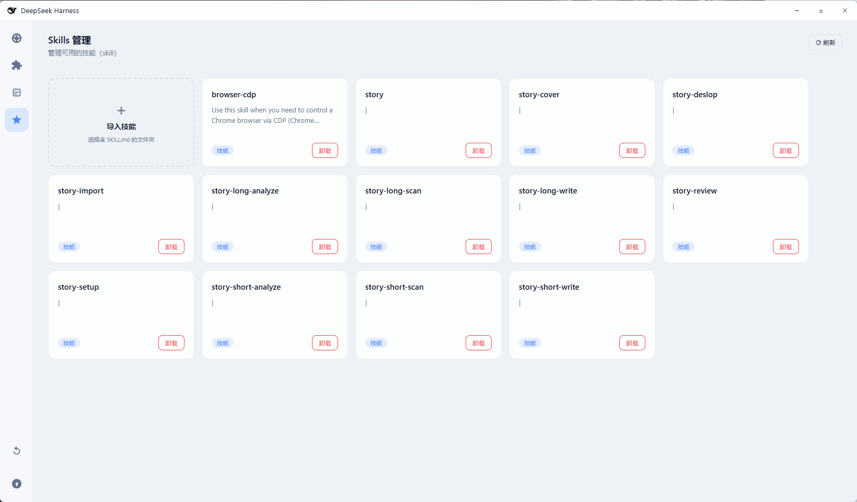The height and width of the screenshot is (502, 857).
Task: Uninstall the story-import skill
Action: point(171,247)
